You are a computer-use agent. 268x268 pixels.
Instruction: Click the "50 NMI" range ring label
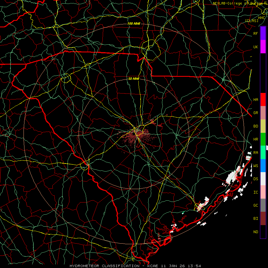point(134,79)
